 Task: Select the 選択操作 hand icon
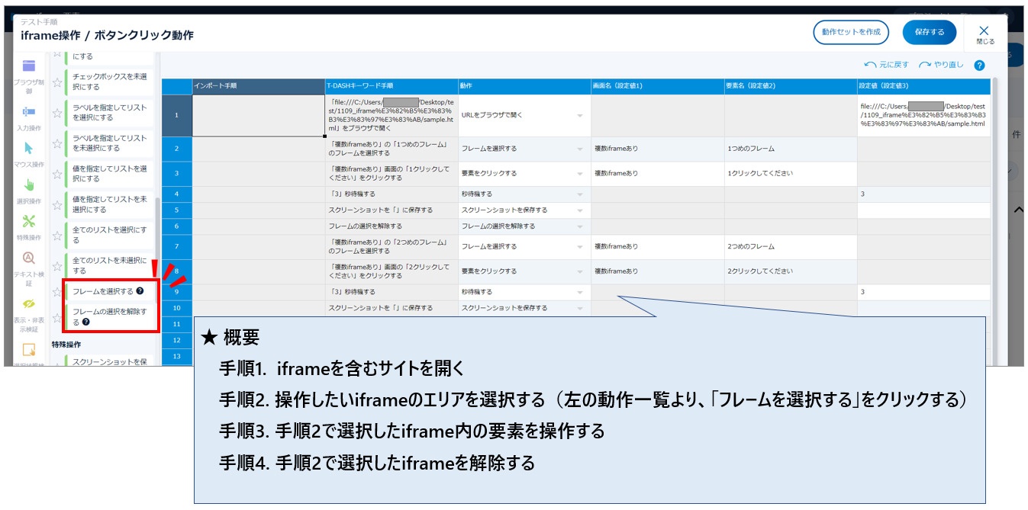[28, 185]
